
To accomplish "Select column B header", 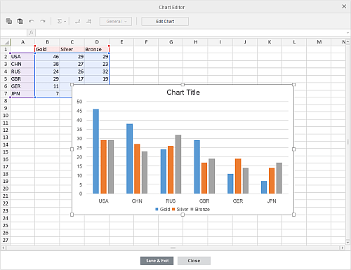I will point(47,42).
